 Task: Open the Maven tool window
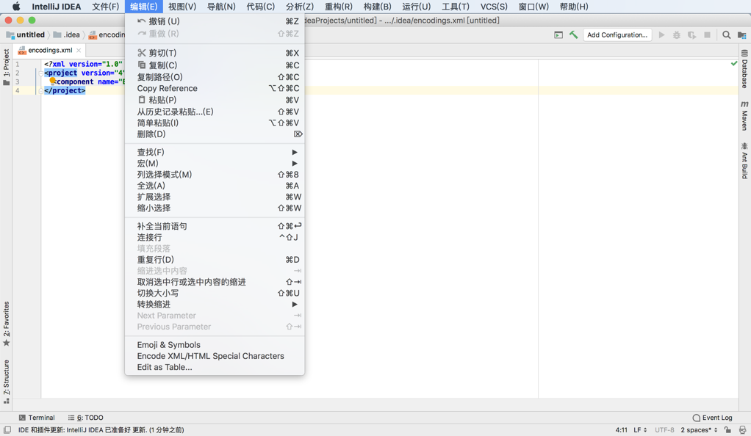745,116
